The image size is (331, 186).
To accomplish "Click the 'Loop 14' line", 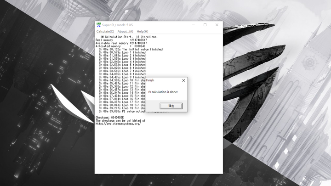I will pos(122,93).
